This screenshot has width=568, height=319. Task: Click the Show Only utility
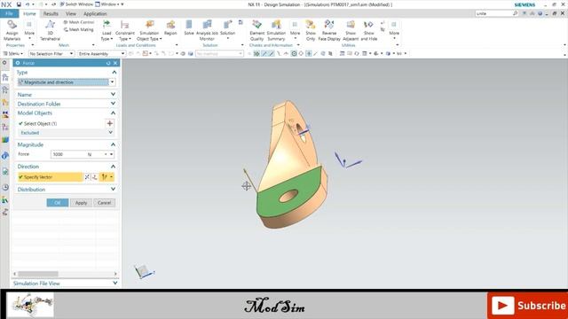click(x=311, y=30)
